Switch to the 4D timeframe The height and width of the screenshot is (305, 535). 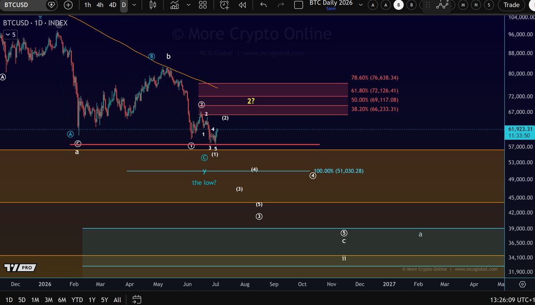pos(113,5)
